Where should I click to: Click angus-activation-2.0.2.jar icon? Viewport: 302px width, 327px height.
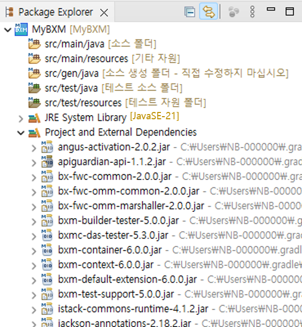click(47, 146)
